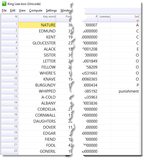Click P value 0531663 in WHERE'S row
The height and width of the screenshot is (159, 145).
(90, 73)
